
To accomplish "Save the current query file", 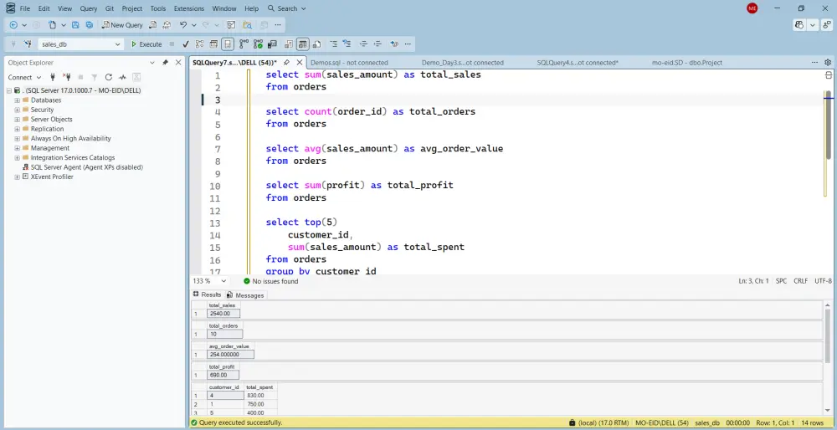I will pyautogui.click(x=75, y=25).
